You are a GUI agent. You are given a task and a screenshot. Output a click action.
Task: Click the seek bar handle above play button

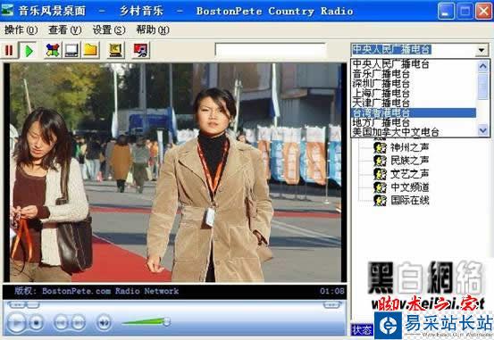pos(33,304)
